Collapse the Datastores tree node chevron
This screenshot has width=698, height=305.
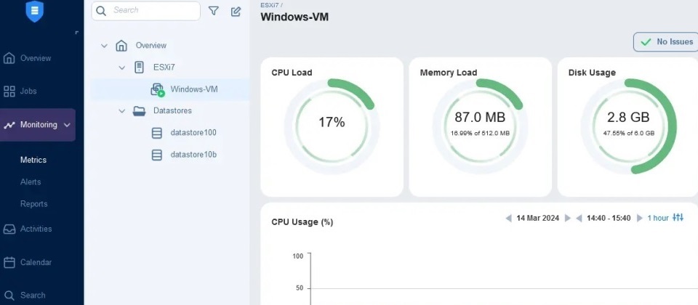(x=121, y=110)
